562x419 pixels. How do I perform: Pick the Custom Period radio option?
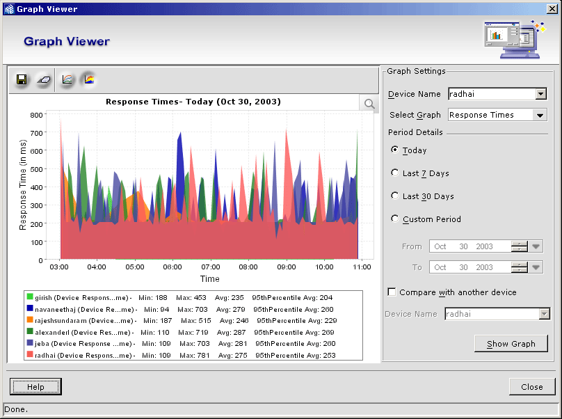pyautogui.click(x=395, y=219)
